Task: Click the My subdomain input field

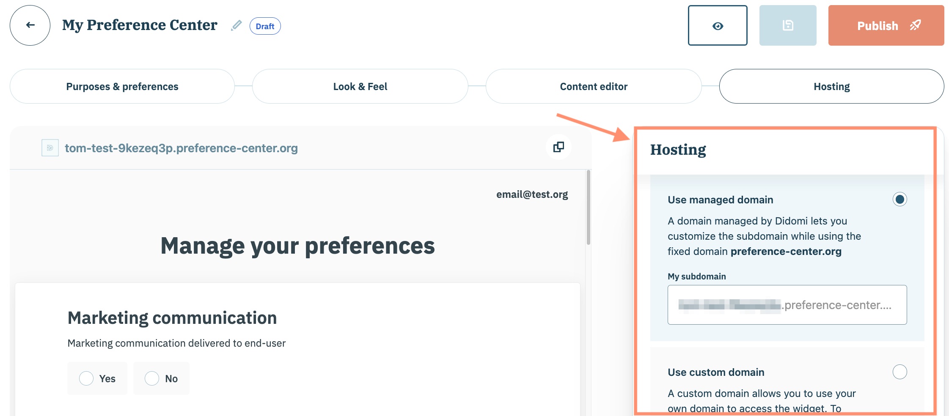Action: (787, 305)
